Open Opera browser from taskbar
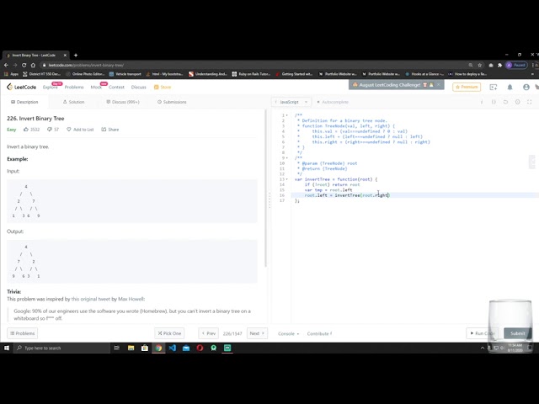The width and height of the screenshot is (539, 404). [x=200, y=348]
